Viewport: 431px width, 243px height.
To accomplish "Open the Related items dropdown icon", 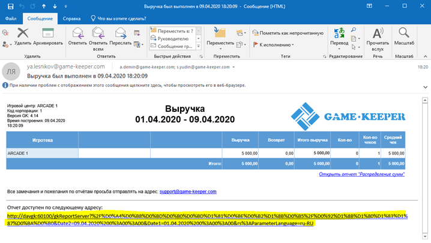I will (355, 39).
